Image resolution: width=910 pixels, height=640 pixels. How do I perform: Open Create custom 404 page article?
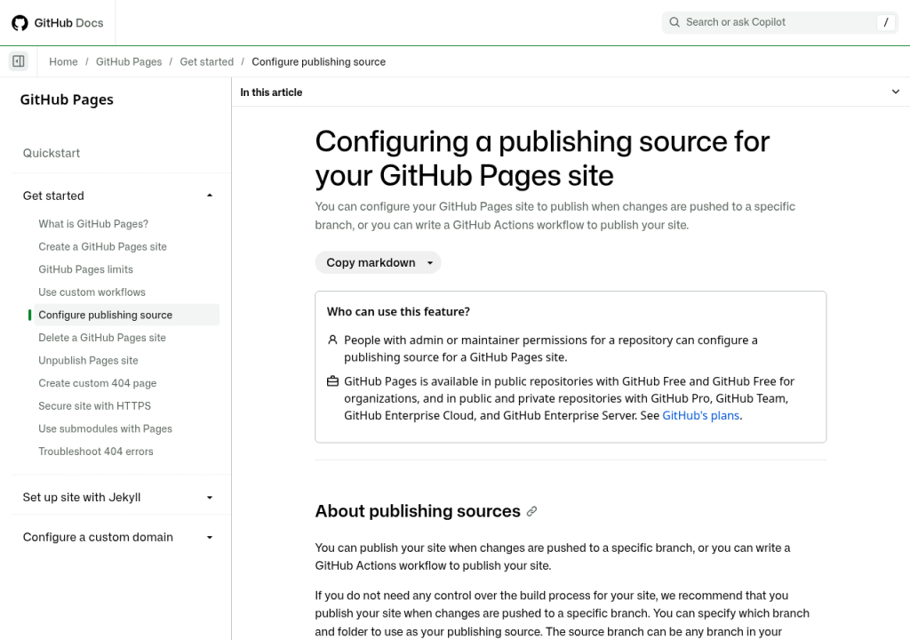pos(98,383)
